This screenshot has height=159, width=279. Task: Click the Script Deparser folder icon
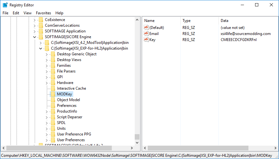(53, 117)
